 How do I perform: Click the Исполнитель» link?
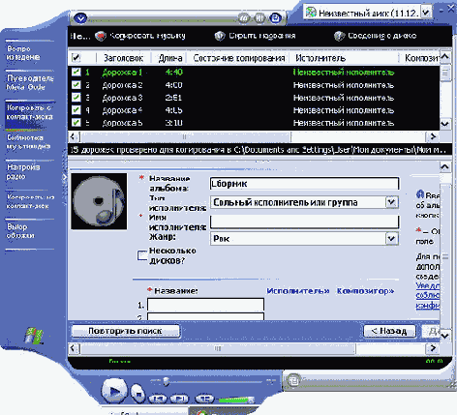click(298, 291)
